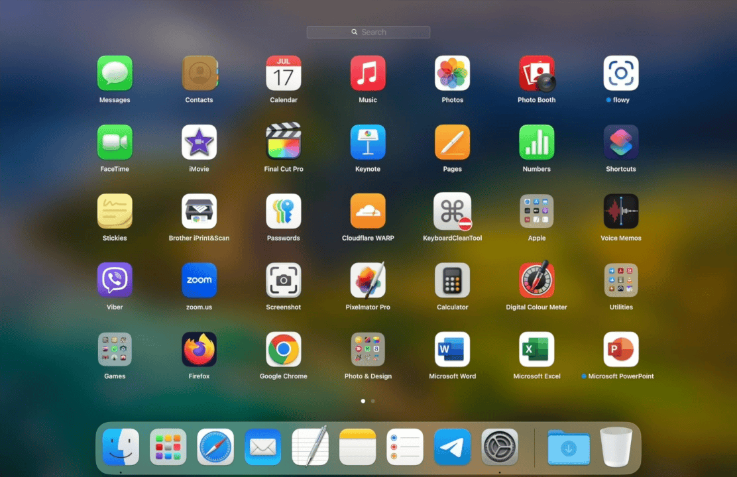Viewport: 737px width, 477px height.
Task: Start a FaceTime call by opening FaceTime
Action: [115, 142]
